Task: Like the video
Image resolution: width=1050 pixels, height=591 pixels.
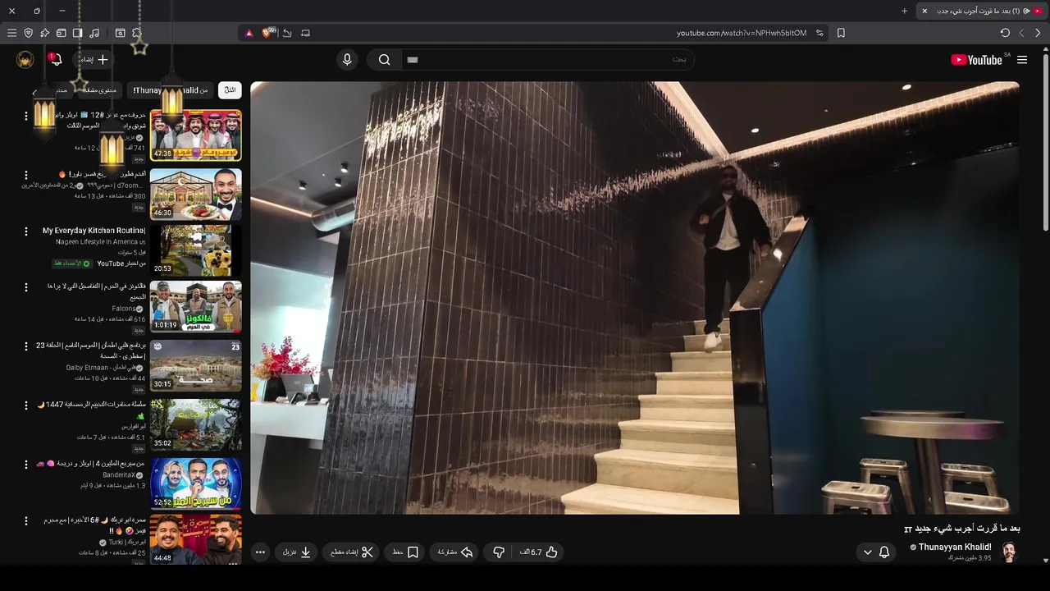Action: point(539,552)
